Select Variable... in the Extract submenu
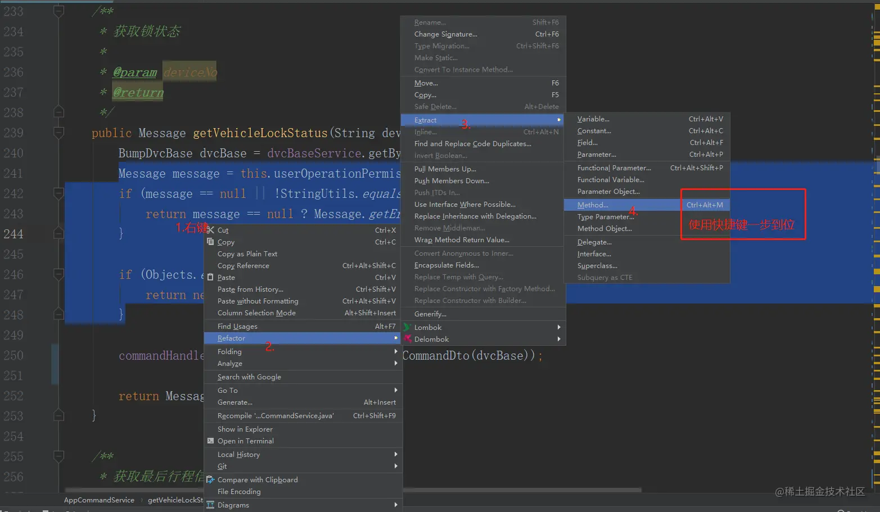 [x=647, y=119]
